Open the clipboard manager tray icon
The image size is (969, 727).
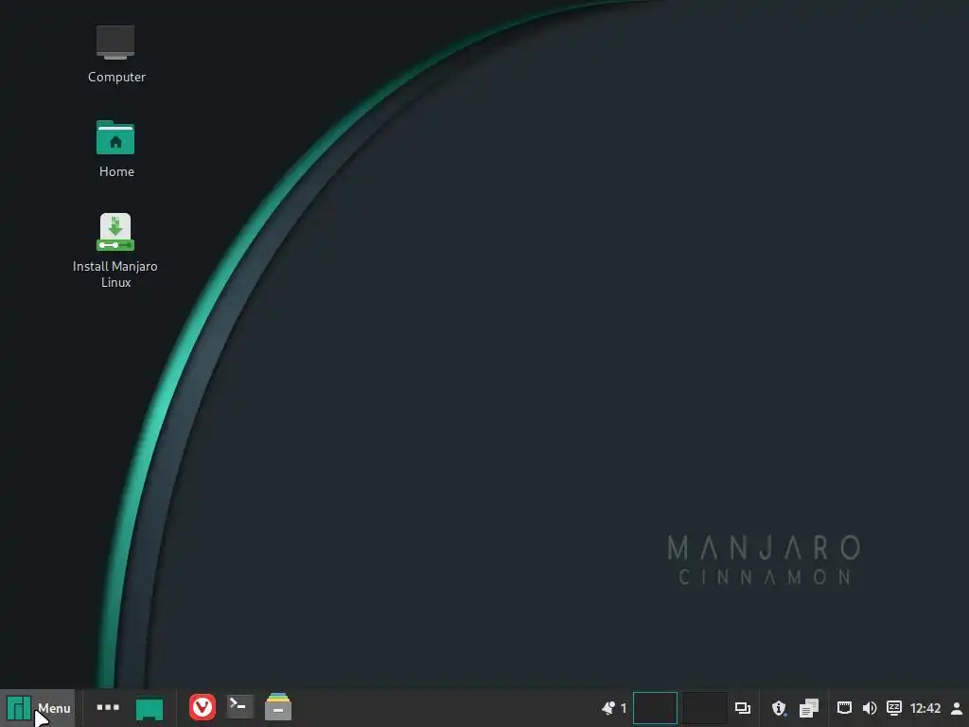pyautogui.click(x=808, y=708)
